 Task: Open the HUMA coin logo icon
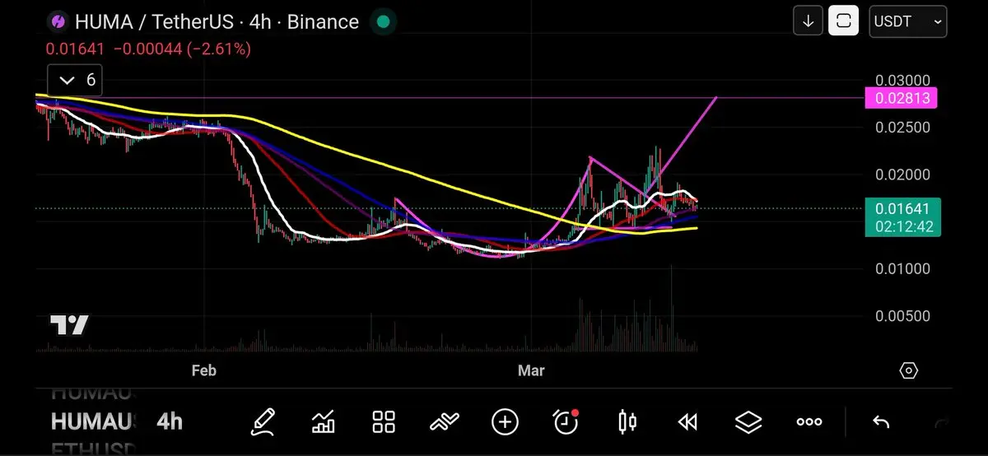click(x=58, y=21)
